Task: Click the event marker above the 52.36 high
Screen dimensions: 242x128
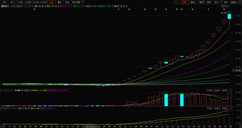Action: 224,9
